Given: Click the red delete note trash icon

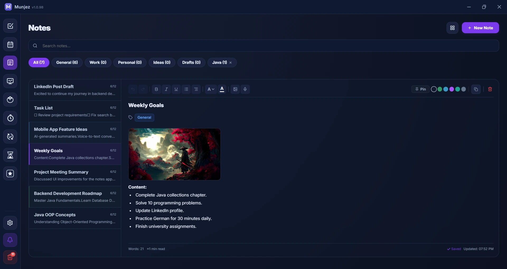Looking at the screenshot, I should (x=490, y=89).
